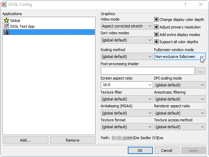Click the question mark help button
The width and height of the screenshot is (209, 157).
[185, 4]
